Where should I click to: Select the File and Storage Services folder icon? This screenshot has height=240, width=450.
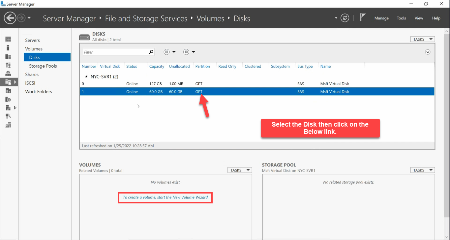pos(8,82)
